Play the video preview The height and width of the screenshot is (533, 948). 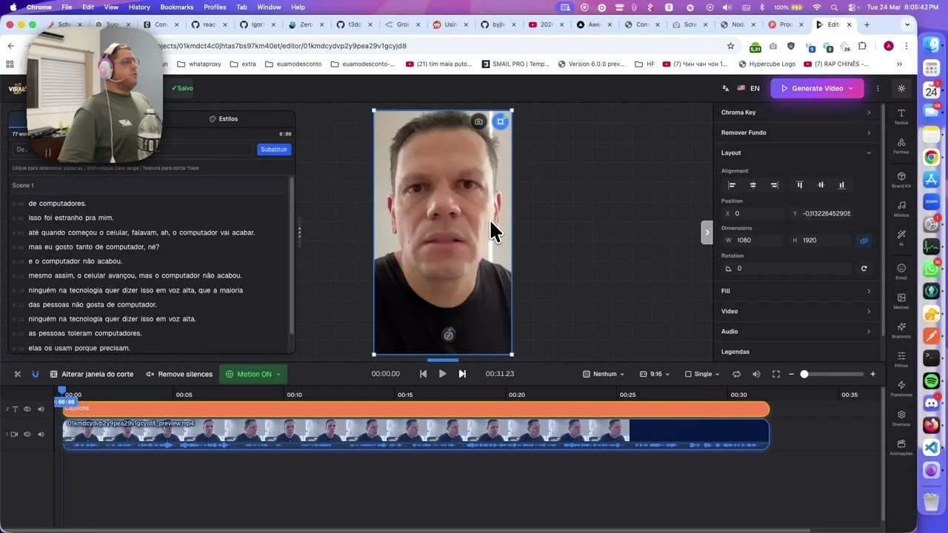[442, 374]
